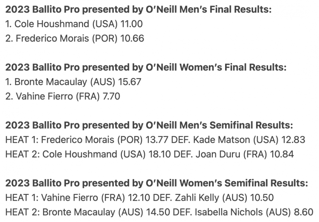This screenshot has width=319, height=222.
Task: Click women's semifinal Heat 2 Macaulay line
Action: tap(159, 212)
